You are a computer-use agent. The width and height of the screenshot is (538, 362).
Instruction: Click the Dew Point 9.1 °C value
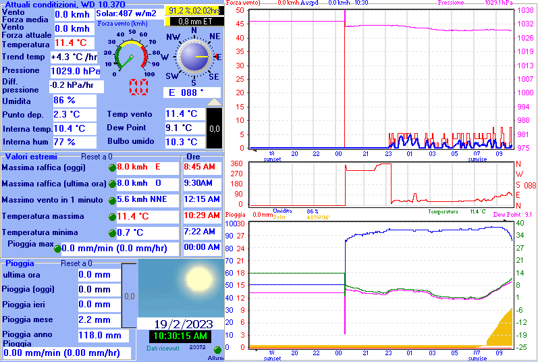click(185, 128)
